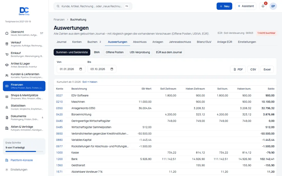Screen dimensions: 282x176
Task: Open account 1571 Abziehbare Vorsteuer
Action: (x=59, y=172)
